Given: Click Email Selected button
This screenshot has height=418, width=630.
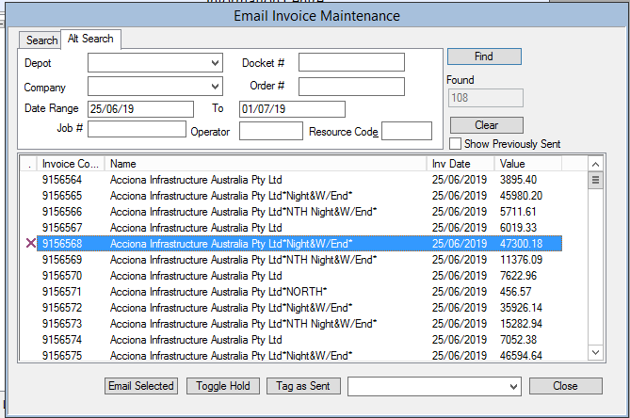Looking at the screenshot, I should (141, 386).
